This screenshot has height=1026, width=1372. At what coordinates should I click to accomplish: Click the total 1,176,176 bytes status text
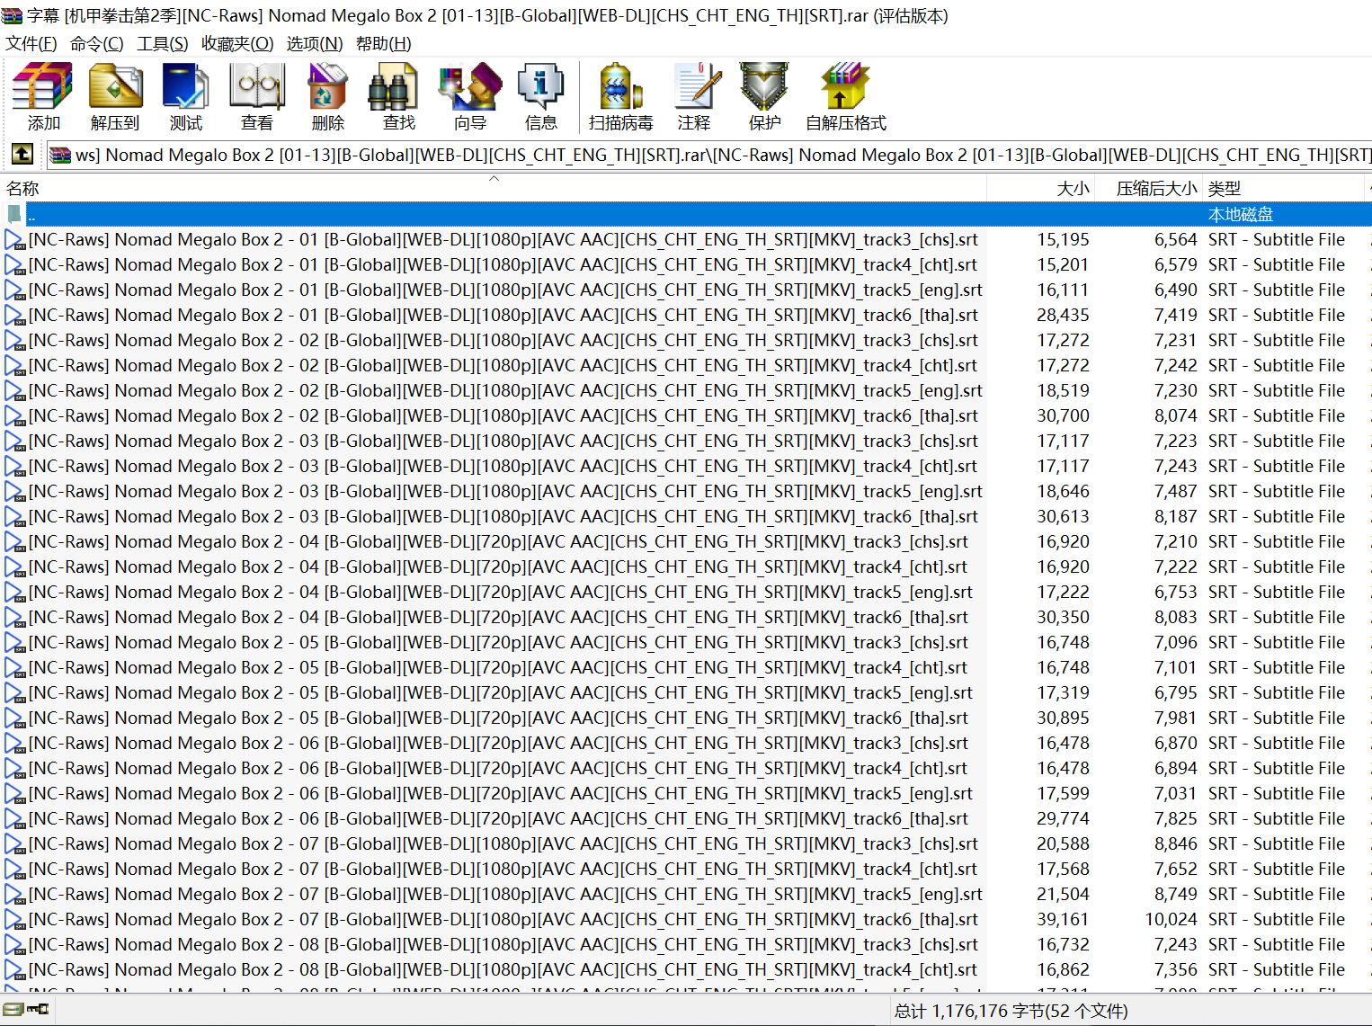pyautogui.click(x=1011, y=1011)
